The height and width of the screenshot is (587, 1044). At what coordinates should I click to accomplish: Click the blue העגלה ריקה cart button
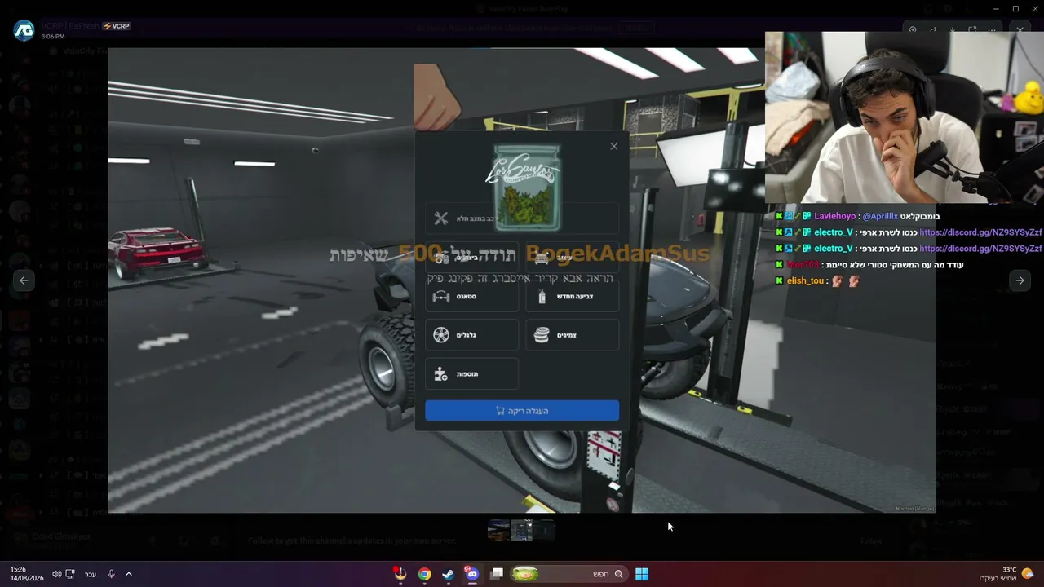[522, 411]
